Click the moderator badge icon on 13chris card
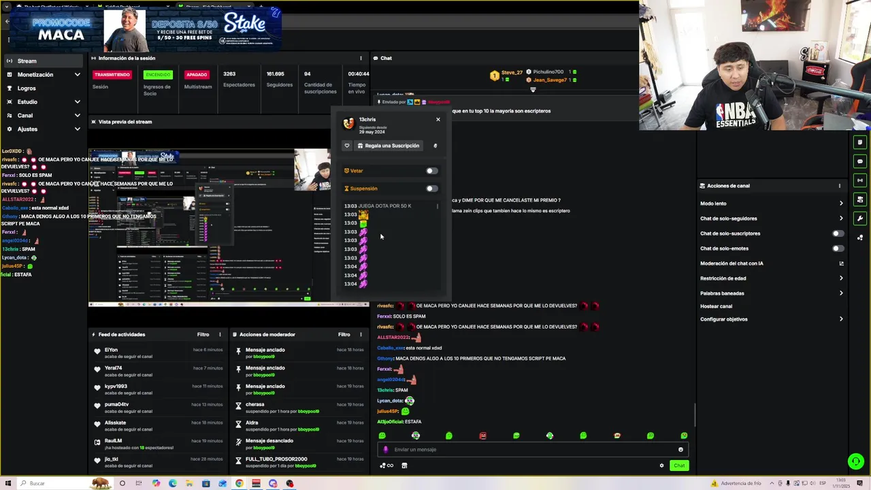This screenshot has height=490, width=871. tap(435, 146)
